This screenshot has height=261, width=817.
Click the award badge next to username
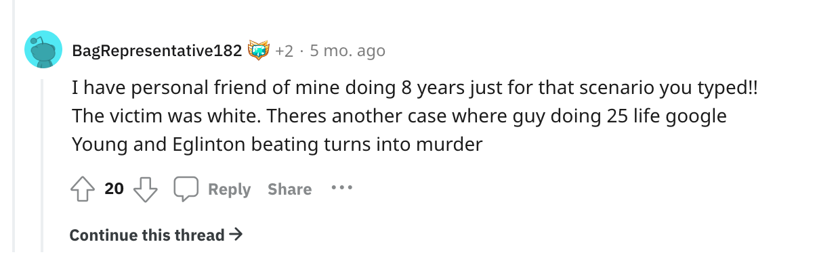click(x=259, y=51)
